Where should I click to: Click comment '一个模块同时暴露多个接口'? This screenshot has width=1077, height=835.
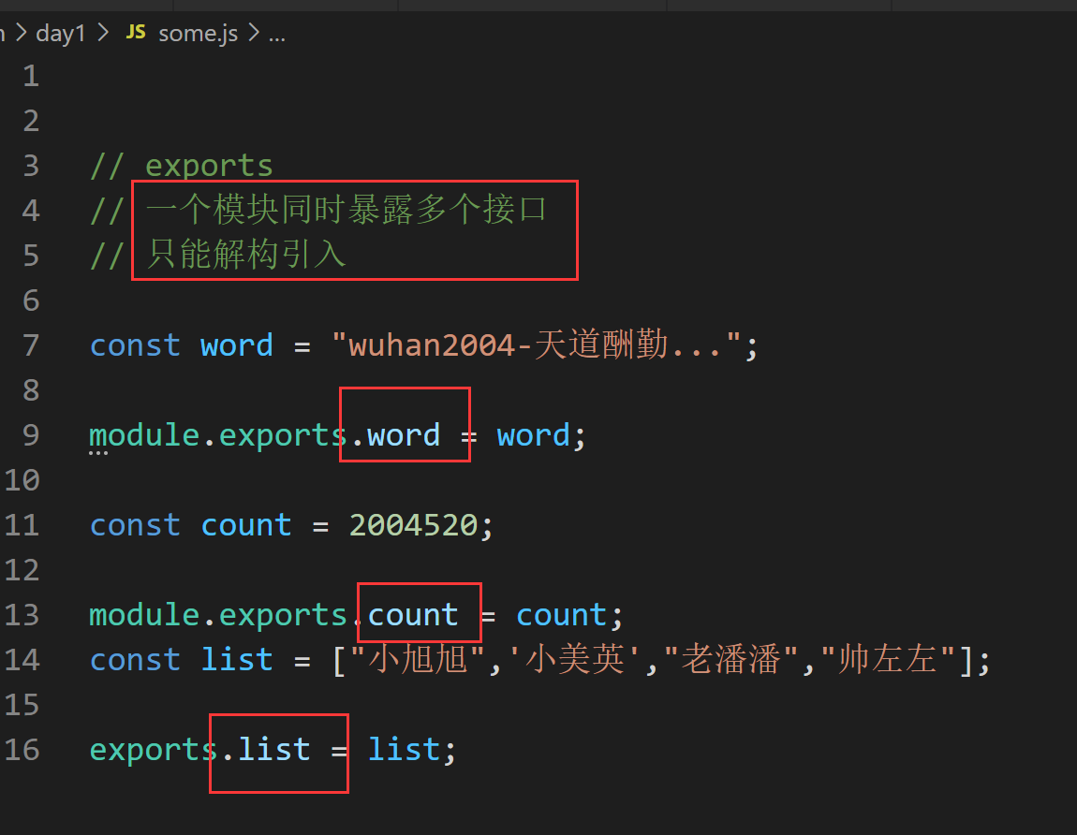coord(347,210)
